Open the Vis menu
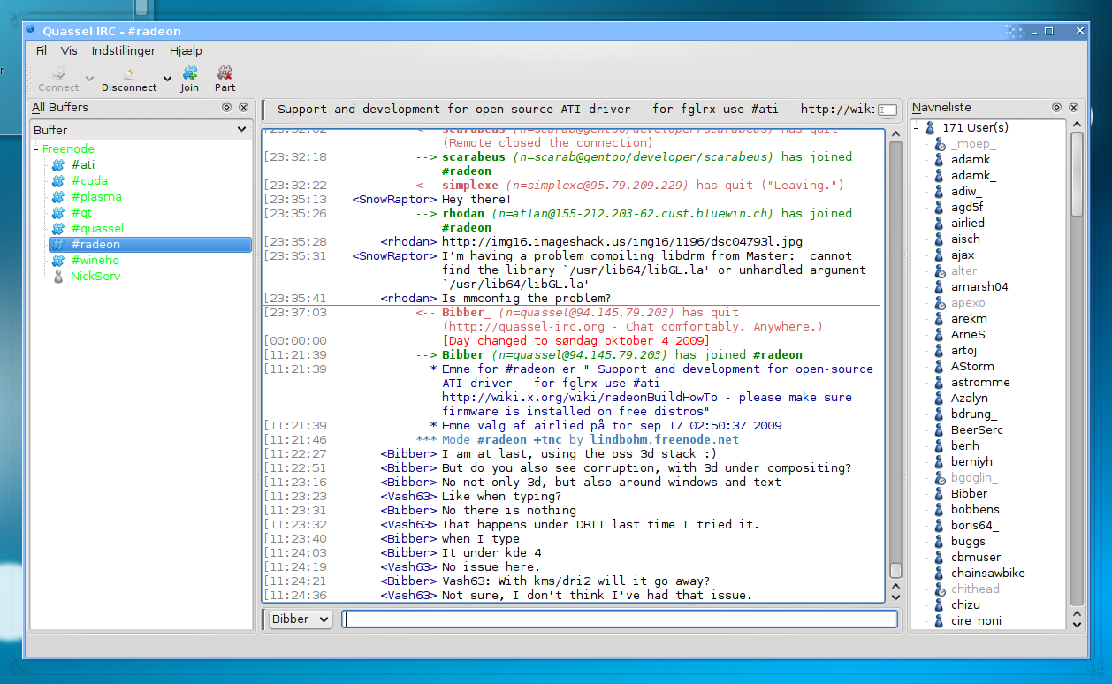 click(x=69, y=51)
